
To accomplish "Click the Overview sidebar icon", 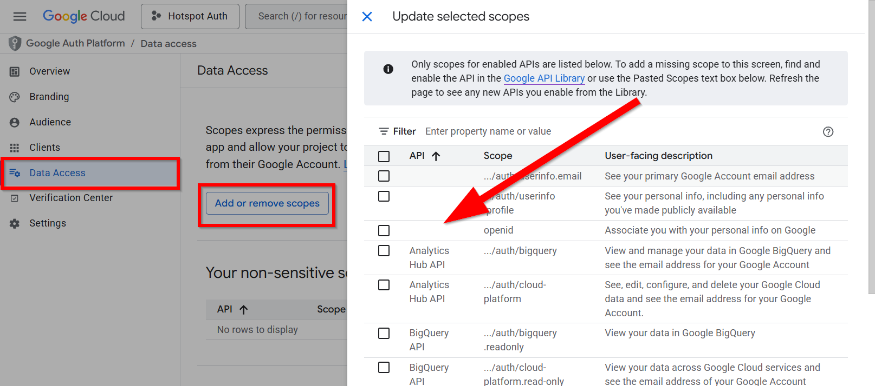I will (x=15, y=71).
